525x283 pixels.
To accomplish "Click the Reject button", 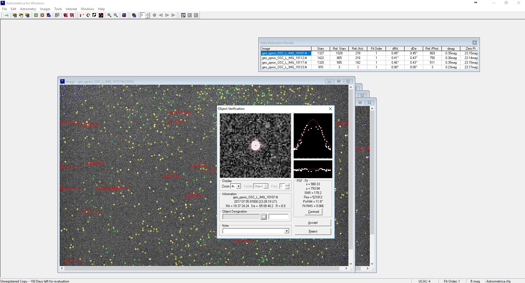I will pyautogui.click(x=313, y=231).
